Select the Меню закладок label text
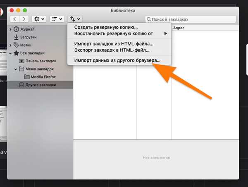The image size is (248, 187). [x=40, y=69]
